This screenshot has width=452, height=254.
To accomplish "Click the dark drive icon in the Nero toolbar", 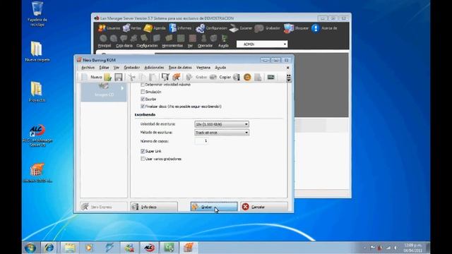I will coord(270,77).
